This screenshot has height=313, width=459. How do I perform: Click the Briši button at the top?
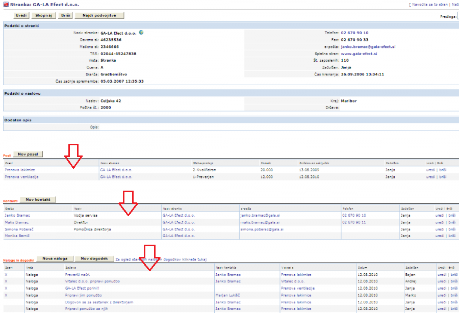[66, 16]
